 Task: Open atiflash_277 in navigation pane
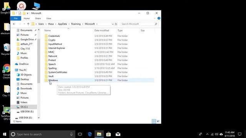[x=27, y=44]
